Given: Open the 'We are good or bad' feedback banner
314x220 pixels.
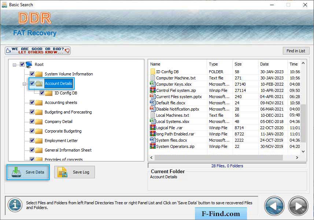Looking at the screenshot, I should click(x=38, y=51).
